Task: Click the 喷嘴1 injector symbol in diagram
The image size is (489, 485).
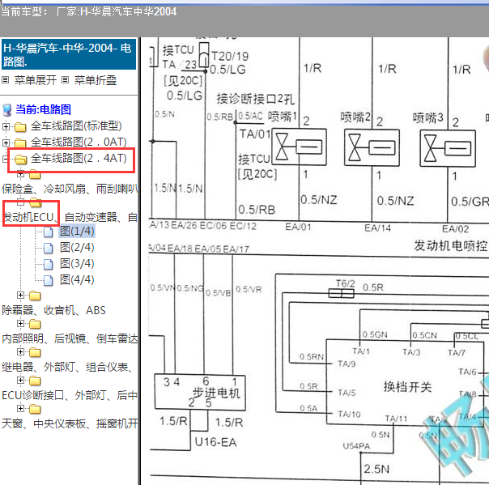Action: (x=300, y=147)
